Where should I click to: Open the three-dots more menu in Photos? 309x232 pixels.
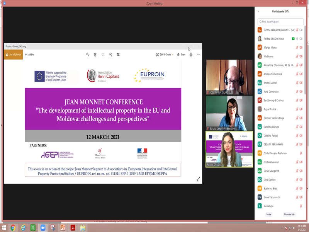point(199,55)
